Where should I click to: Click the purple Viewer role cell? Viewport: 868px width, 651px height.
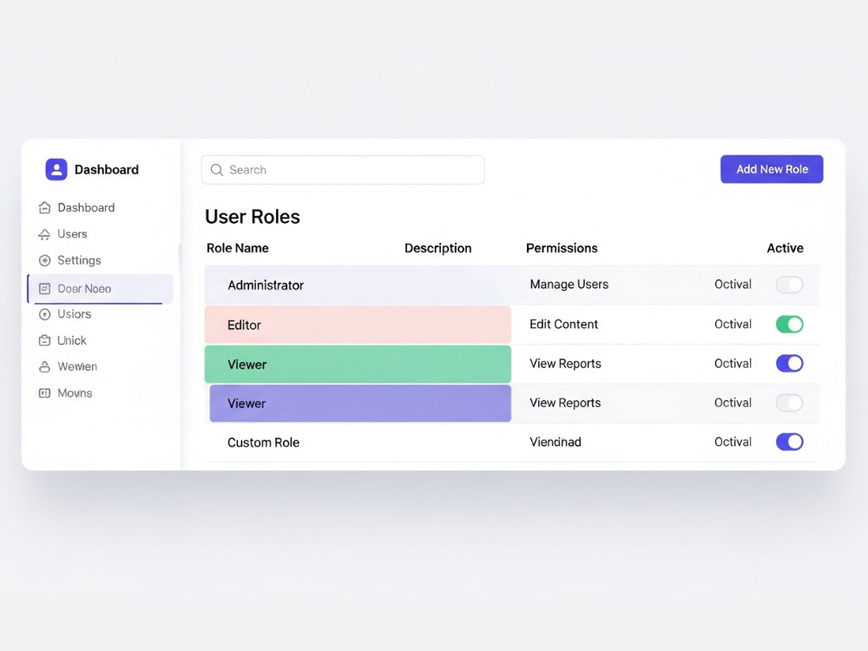(x=360, y=404)
